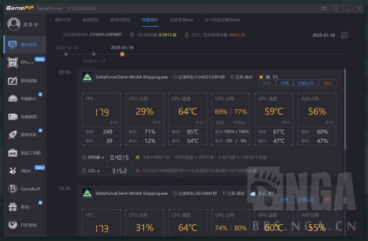Open the 实验室(Beta) tab
This screenshot has width=368, height=241.
181,20
